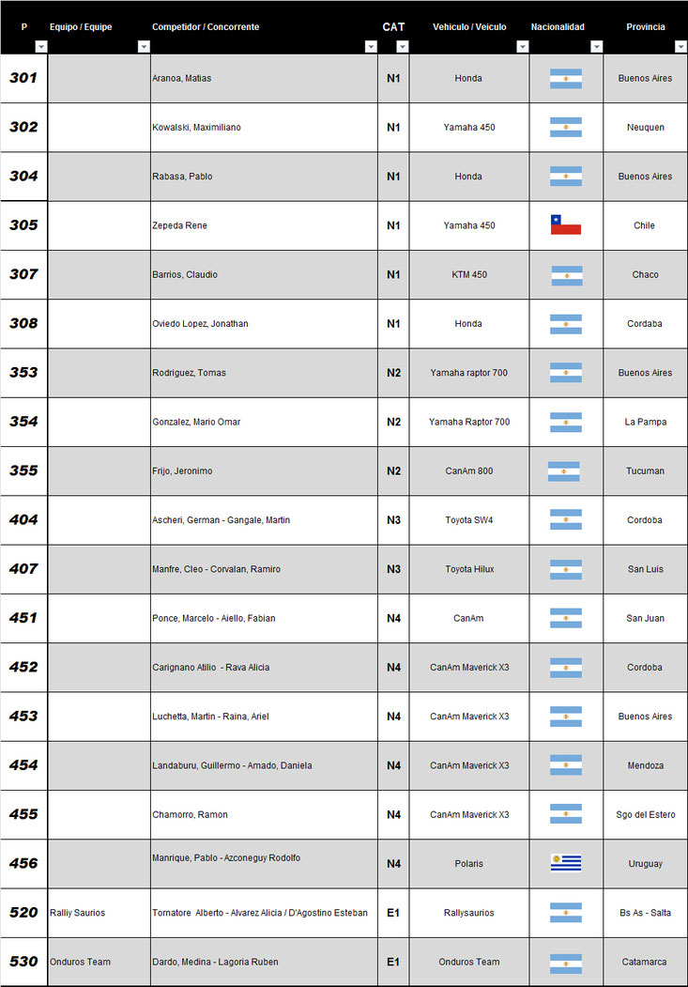Click the Argentina flag for Frijo, Jeronimo

563,471
